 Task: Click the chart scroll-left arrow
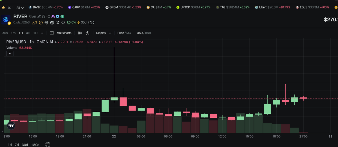tap(3, 132)
